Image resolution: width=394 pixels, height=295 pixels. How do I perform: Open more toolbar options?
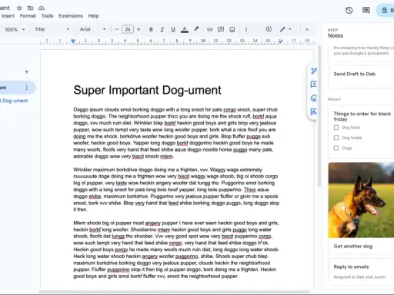tap(246, 29)
